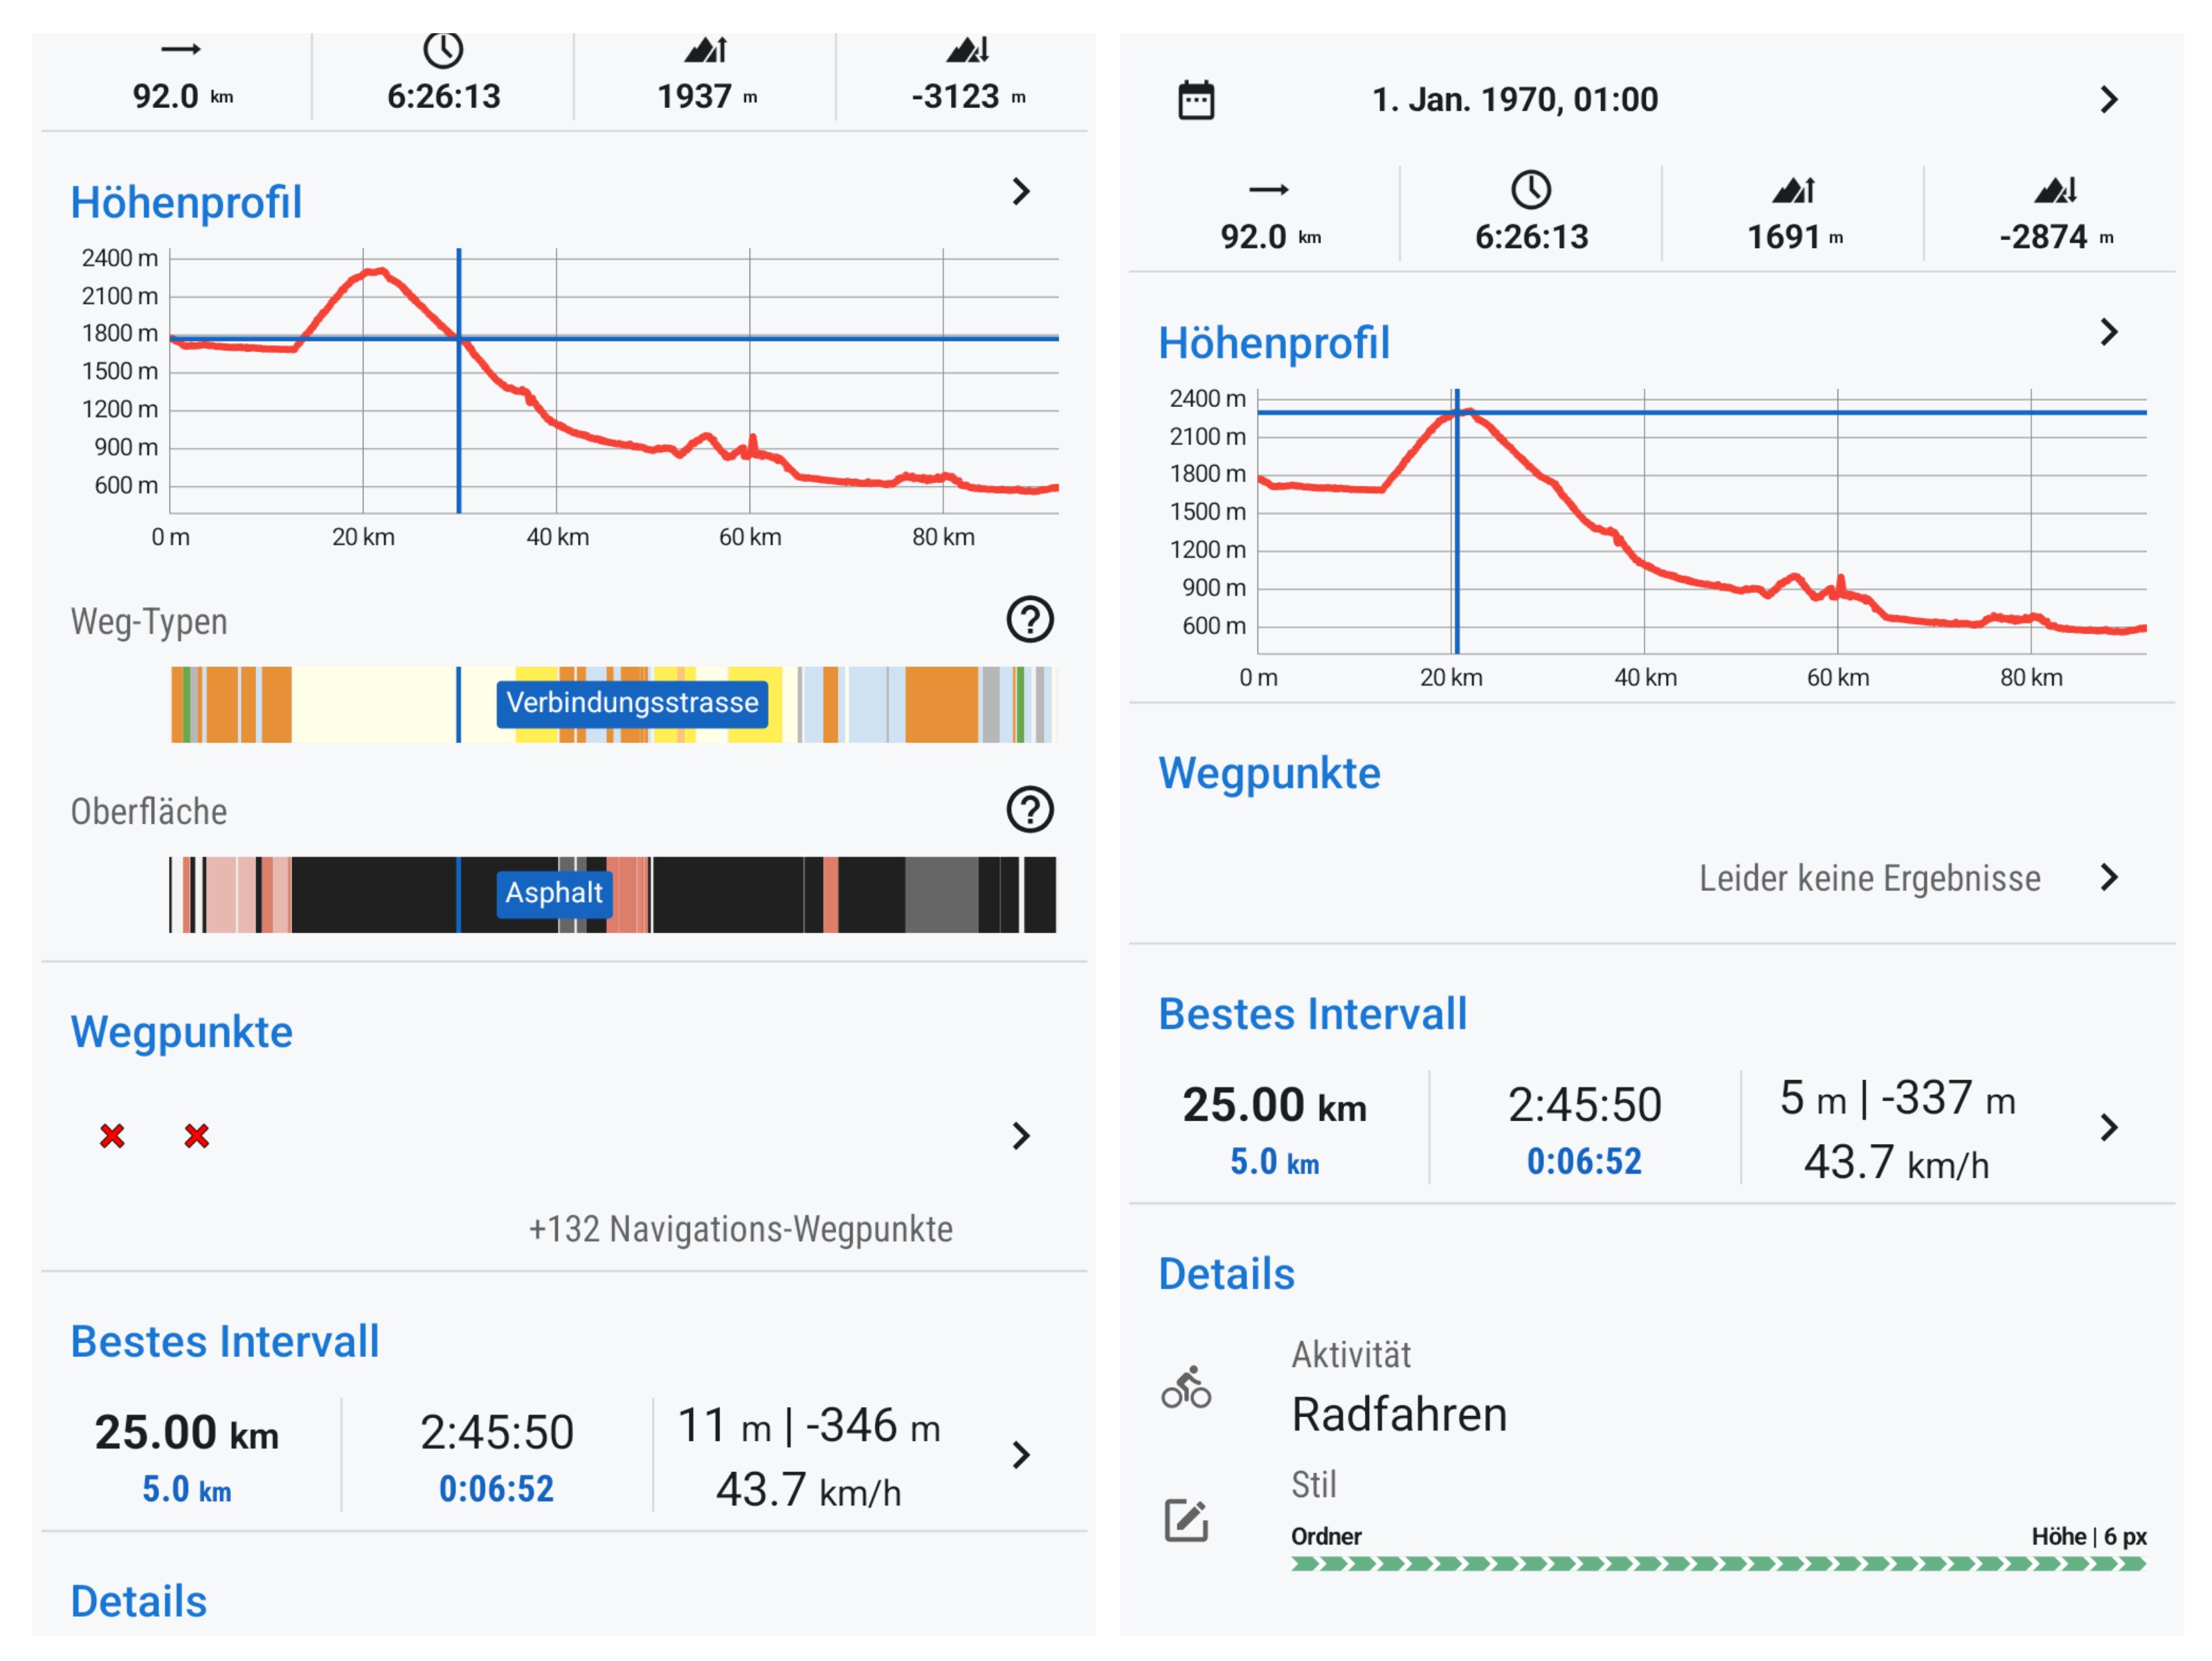Expand Wegpunkte with 'Leider keine Ergebnisse'
The height and width of the screenshot is (1661, 2212).
coord(2108,878)
